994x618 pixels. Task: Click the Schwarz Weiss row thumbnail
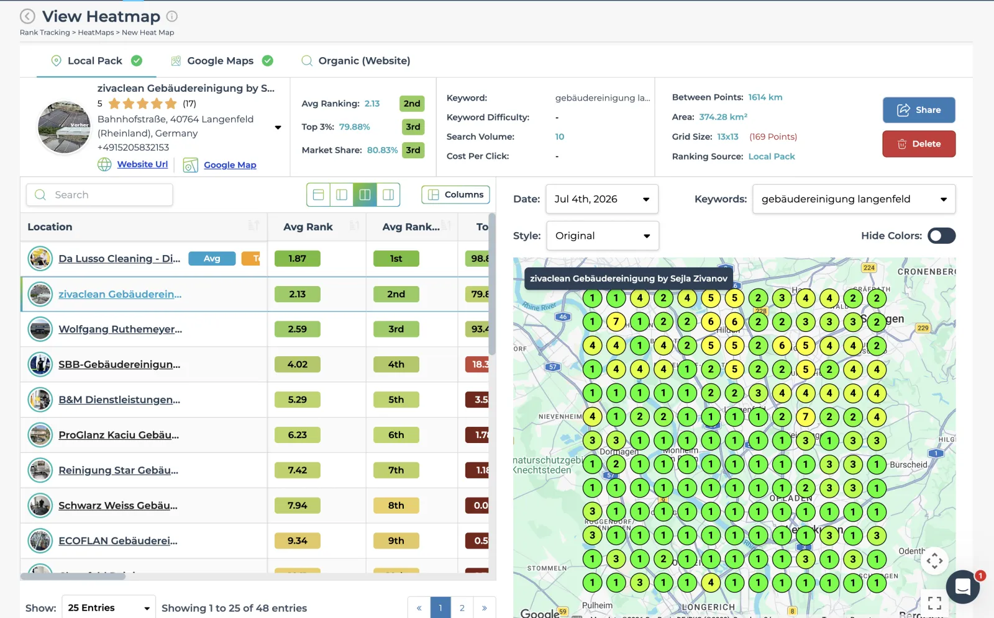(x=40, y=506)
